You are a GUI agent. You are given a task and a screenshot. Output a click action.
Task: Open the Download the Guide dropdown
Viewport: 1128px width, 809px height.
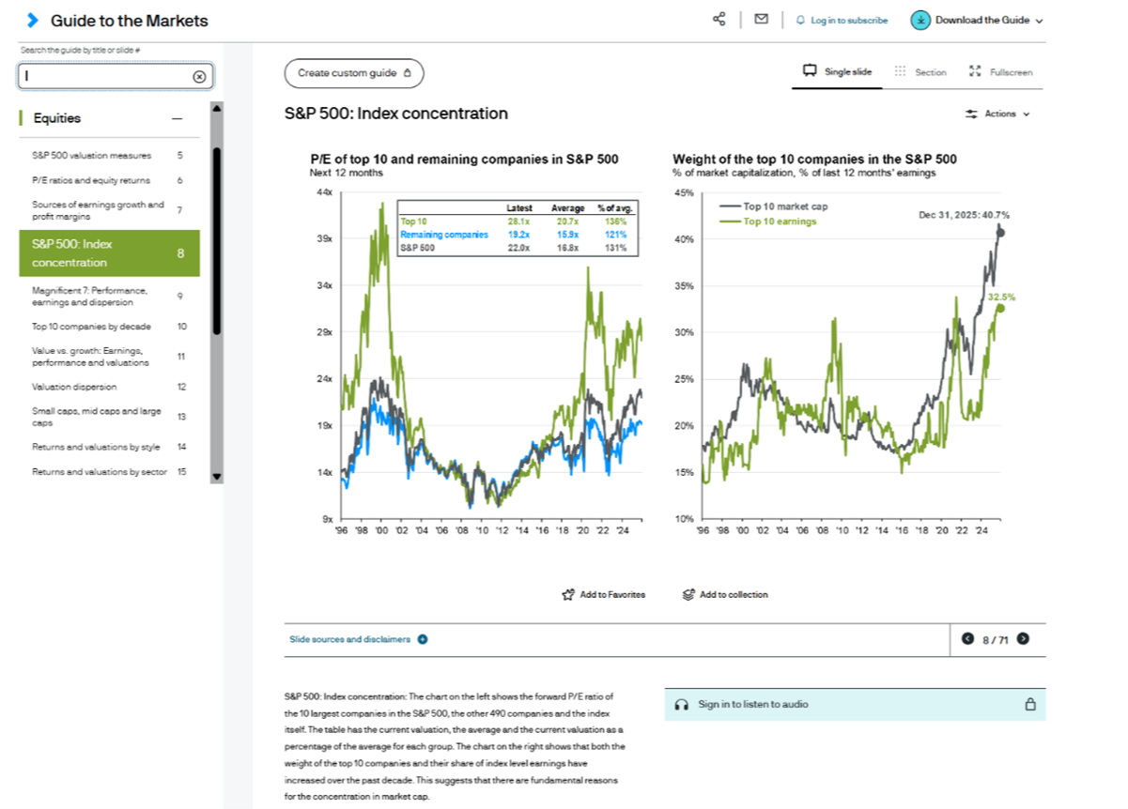tap(977, 21)
